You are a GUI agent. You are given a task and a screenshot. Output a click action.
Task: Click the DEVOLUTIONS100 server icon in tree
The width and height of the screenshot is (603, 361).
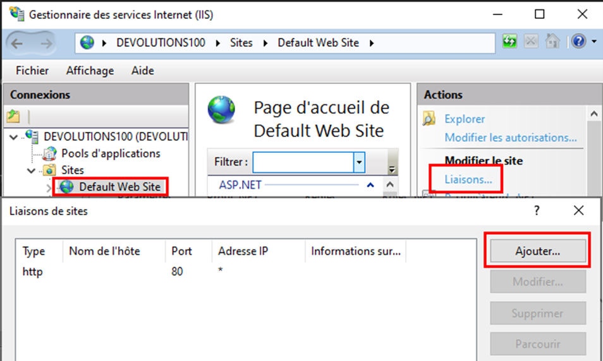pos(32,136)
